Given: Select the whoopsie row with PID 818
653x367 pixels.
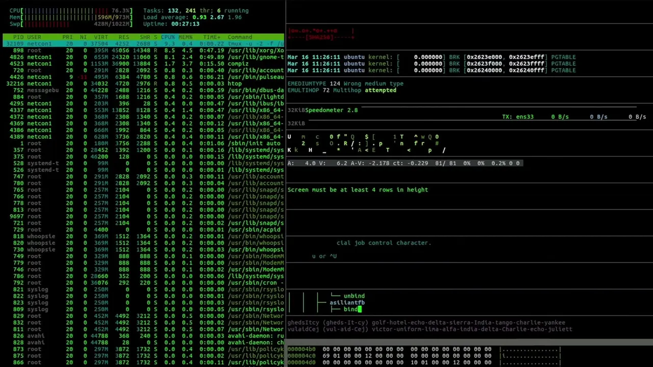Looking at the screenshot, I should (143, 236).
